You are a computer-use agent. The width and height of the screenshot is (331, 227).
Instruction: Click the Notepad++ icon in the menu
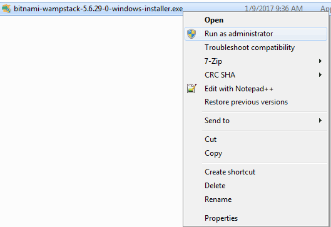(x=191, y=89)
